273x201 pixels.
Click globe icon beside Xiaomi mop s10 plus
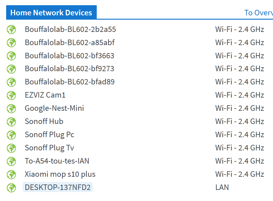11,175
